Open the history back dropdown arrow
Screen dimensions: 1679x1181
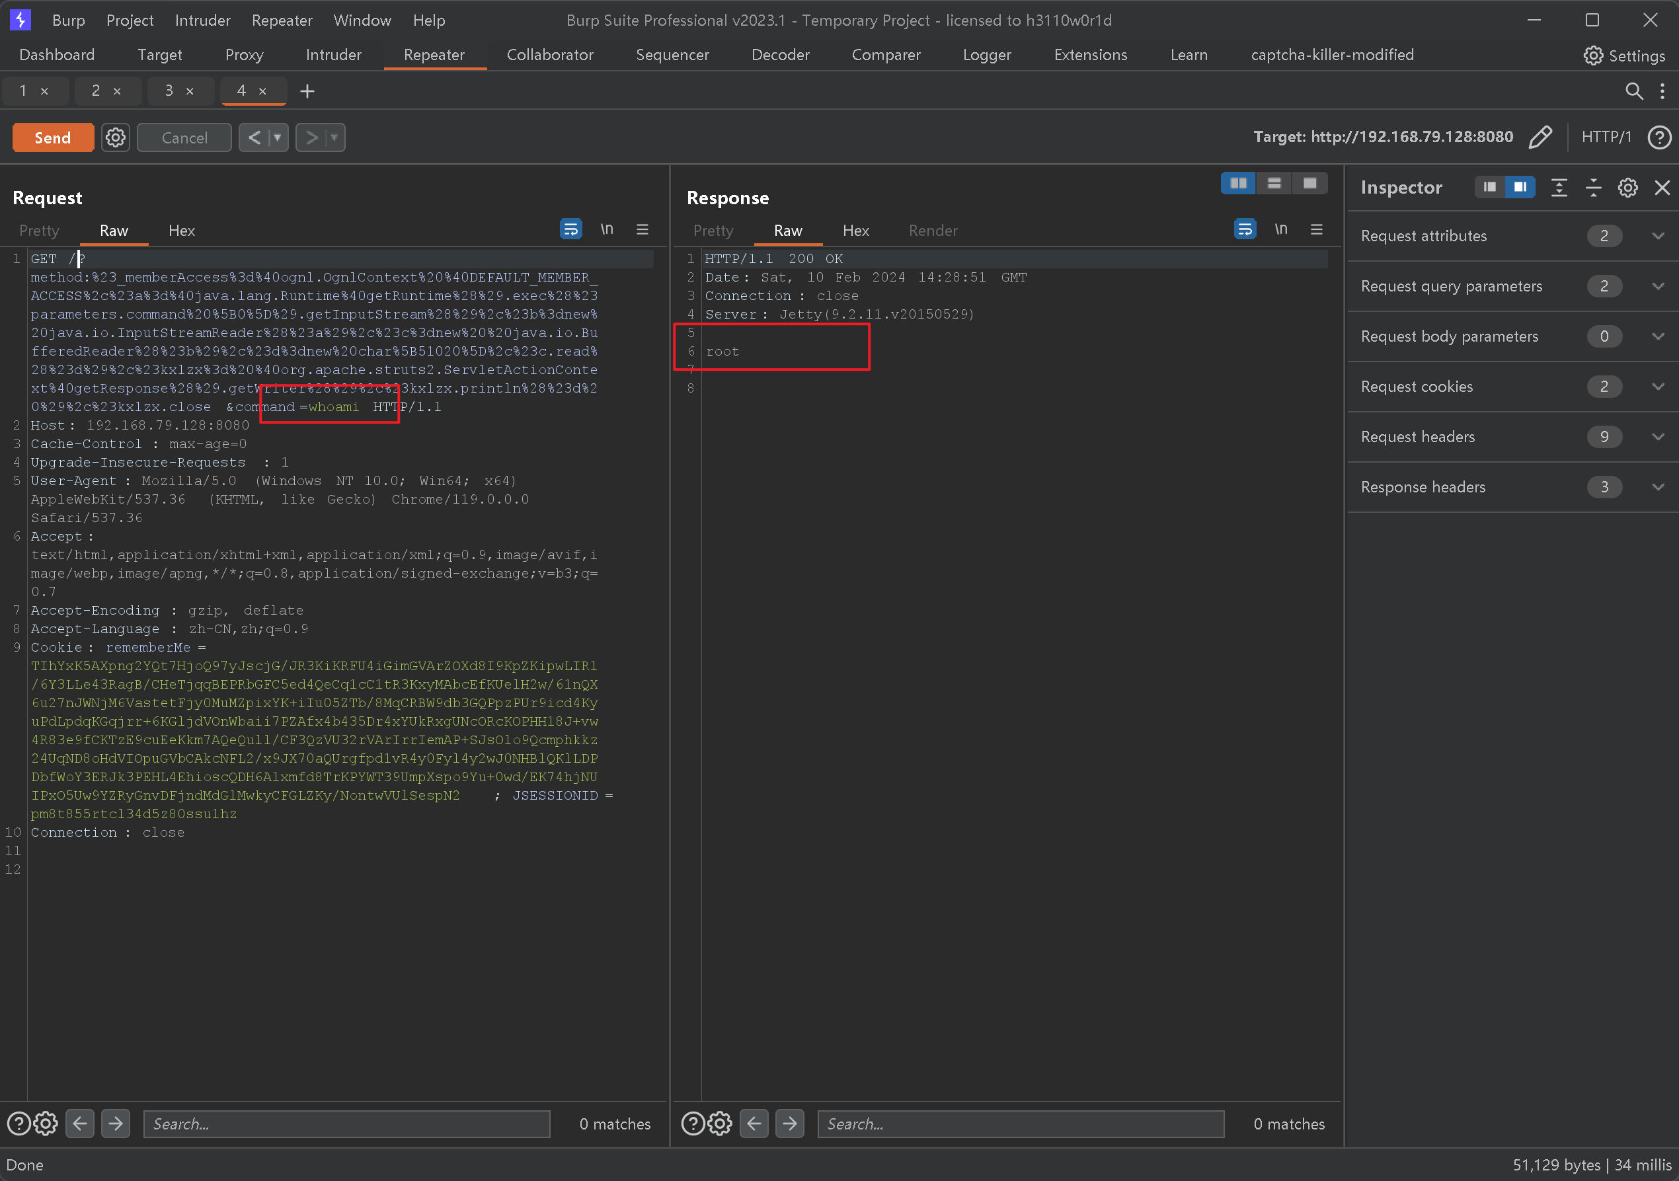click(278, 137)
